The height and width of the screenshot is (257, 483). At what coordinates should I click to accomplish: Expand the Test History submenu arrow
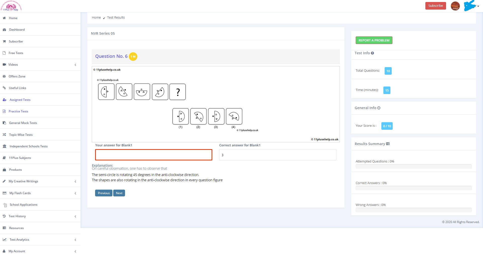(x=75, y=217)
